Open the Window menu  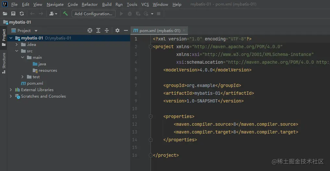pyautogui.click(x=160, y=5)
